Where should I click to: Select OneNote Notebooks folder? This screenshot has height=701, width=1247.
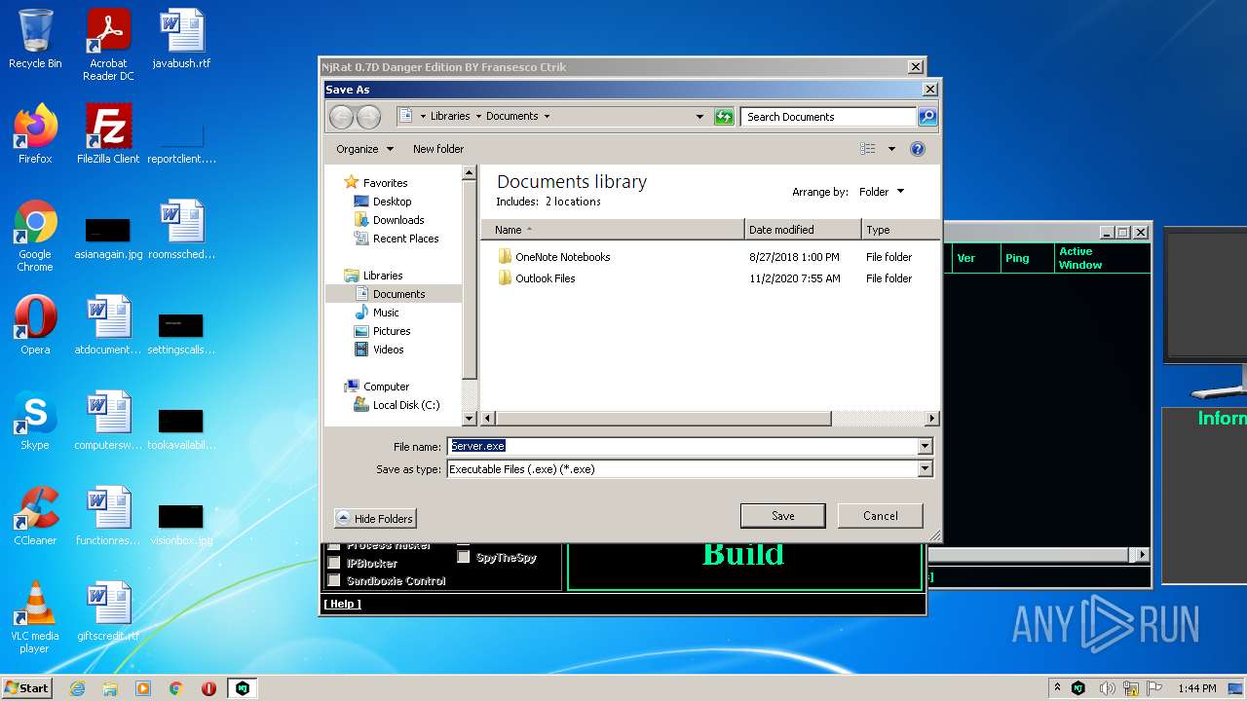pyautogui.click(x=563, y=257)
